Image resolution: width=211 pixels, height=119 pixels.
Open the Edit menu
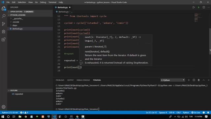(14, 2)
